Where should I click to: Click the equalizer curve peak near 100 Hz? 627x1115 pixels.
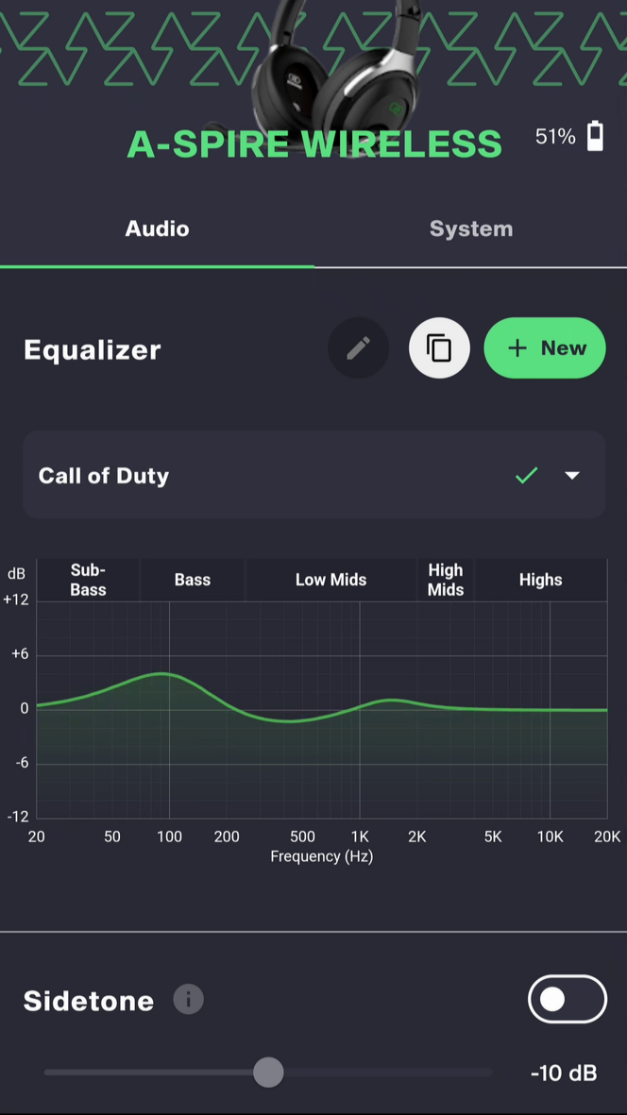point(163,673)
